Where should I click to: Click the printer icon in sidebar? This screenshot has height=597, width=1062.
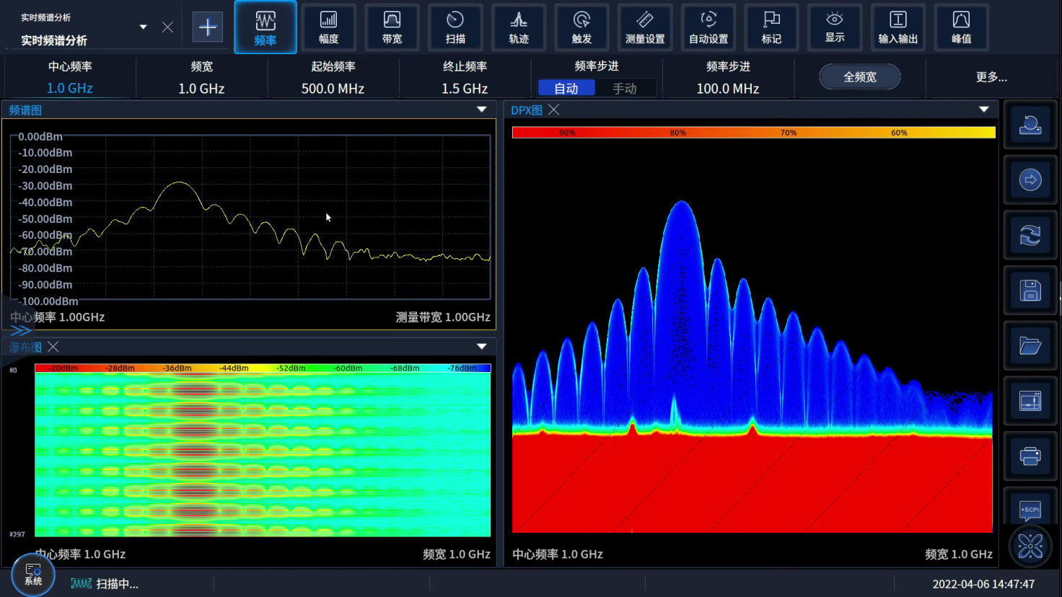click(1030, 456)
